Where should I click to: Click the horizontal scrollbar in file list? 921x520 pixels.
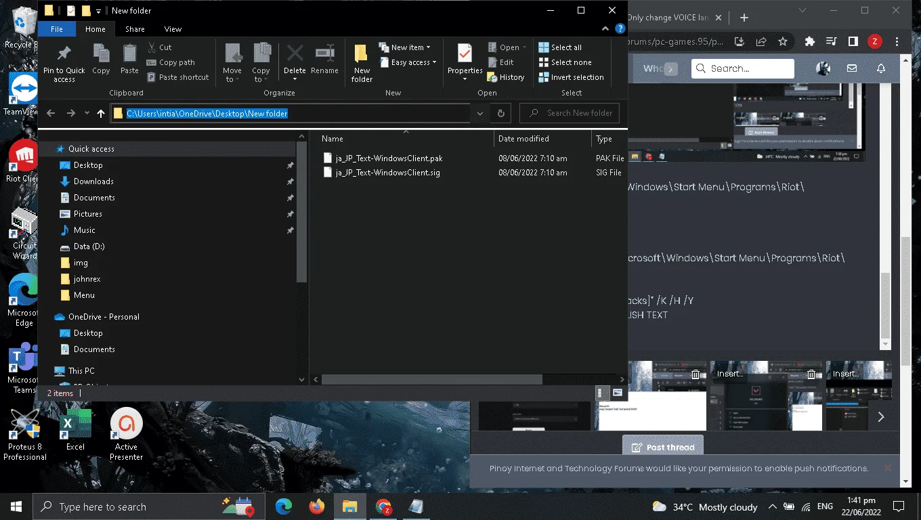tap(432, 380)
